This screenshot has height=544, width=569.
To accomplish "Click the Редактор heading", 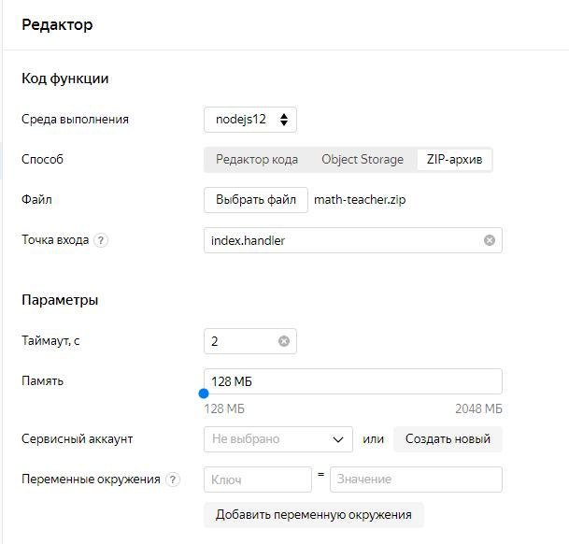I will 57,25.
